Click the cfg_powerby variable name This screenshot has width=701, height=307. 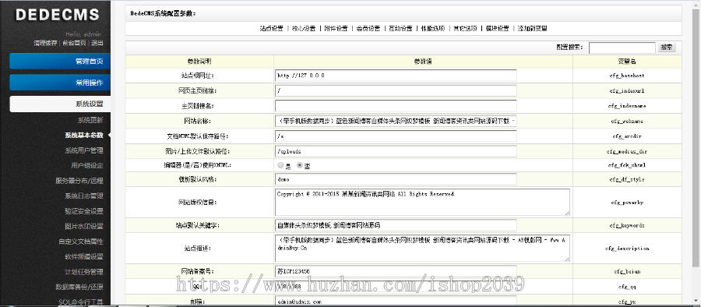(x=627, y=203)
